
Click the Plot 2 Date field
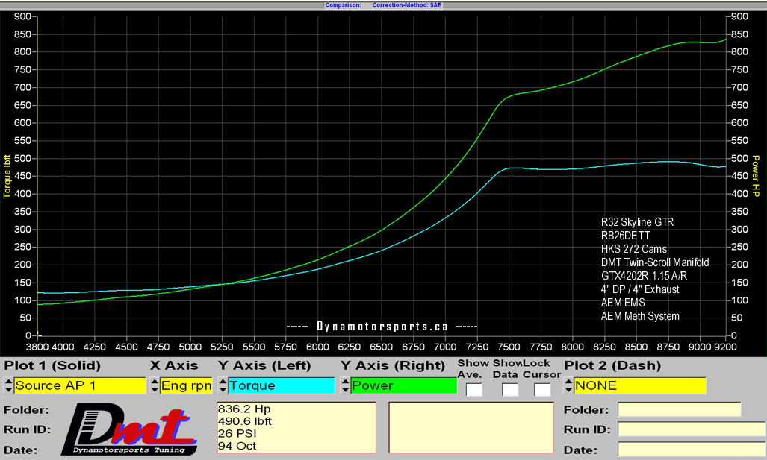pyautogui.click(x=691, y=450)
